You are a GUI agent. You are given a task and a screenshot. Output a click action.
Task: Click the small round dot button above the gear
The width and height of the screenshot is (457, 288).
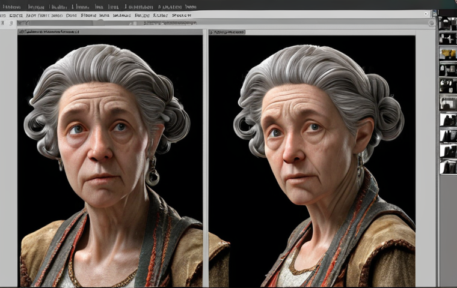pyautogui.click(x=426, y=14)
